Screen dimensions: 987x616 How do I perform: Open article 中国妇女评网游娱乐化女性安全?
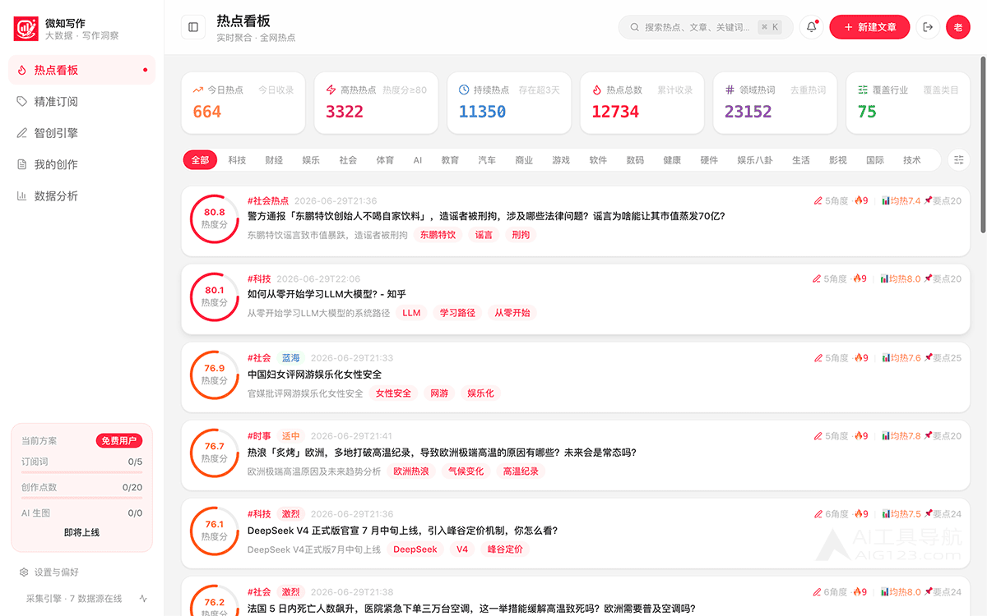pyautogui.click(x=314, y=375)
